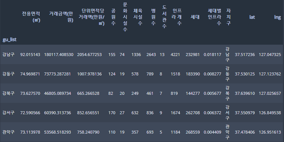
Task: Click 강남구 longitude 127.047325
Action: pyautogui.click(x=270, y=55)
